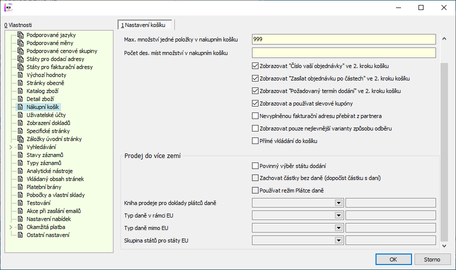This screenshot has height=270, width=456.
Task: Expand the Vyhledávání tree node
Action: tap(11, 147)
